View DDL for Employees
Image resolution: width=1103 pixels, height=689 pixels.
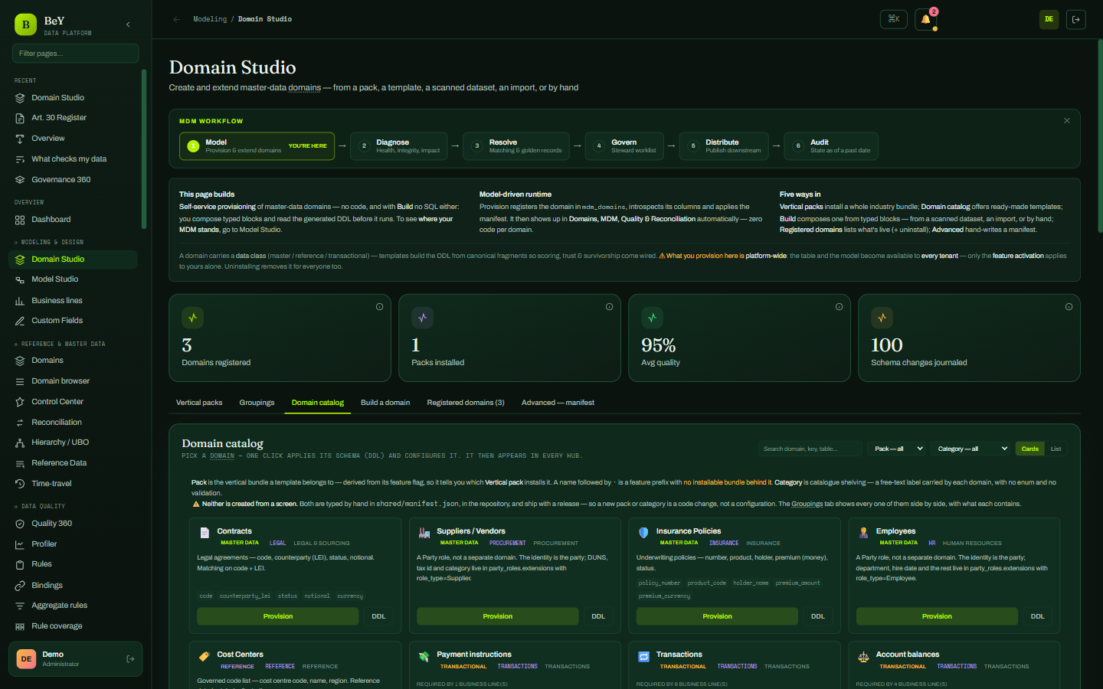click(1037, 616)
